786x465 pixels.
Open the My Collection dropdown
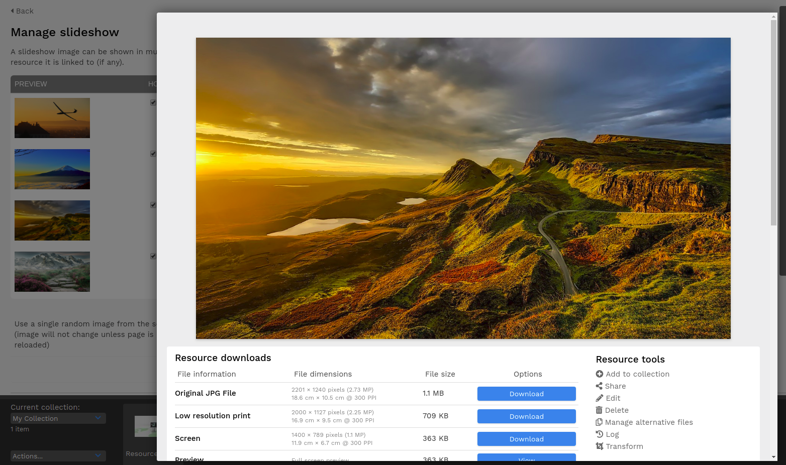point(58,418)
